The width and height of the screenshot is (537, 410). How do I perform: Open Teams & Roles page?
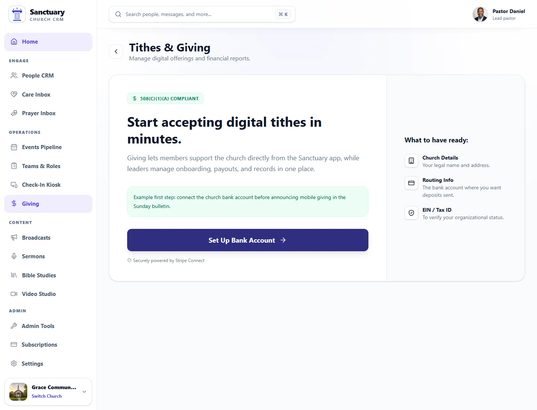tap(48, 166)
